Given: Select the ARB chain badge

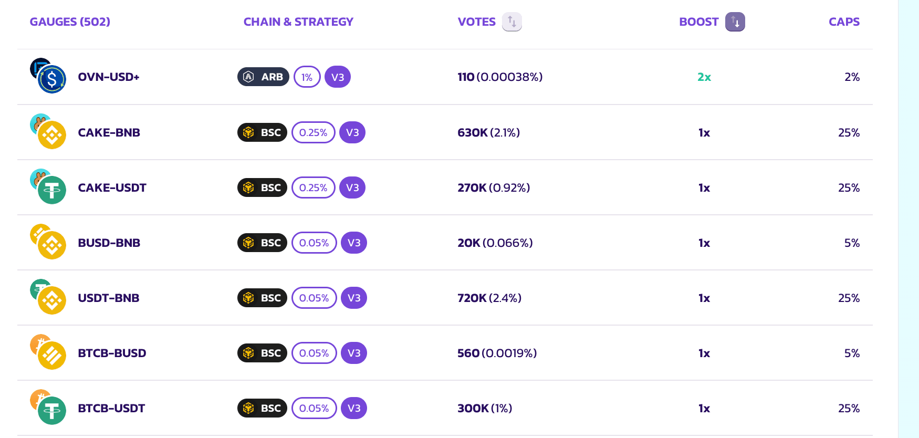Looking at the screenshot, I should click(x=263, y=77).
